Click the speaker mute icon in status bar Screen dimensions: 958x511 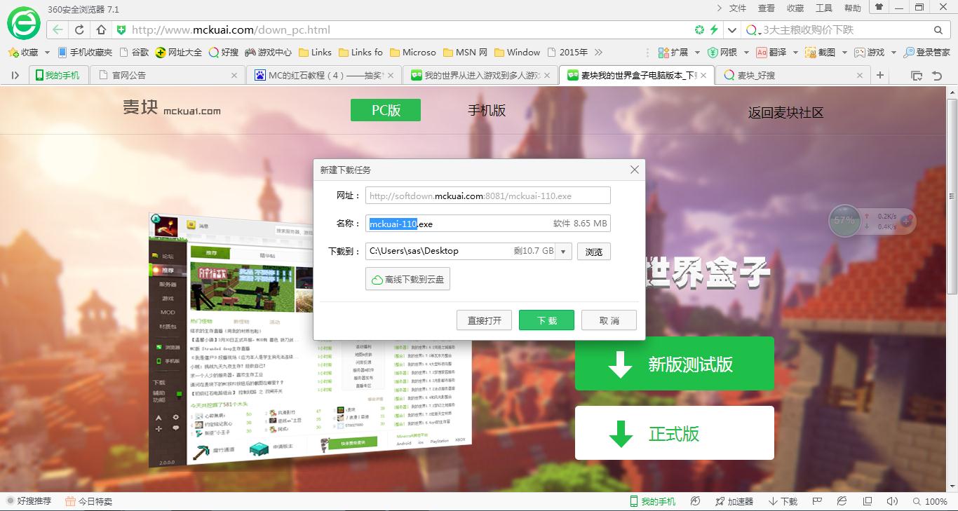[x=892, y=501]
